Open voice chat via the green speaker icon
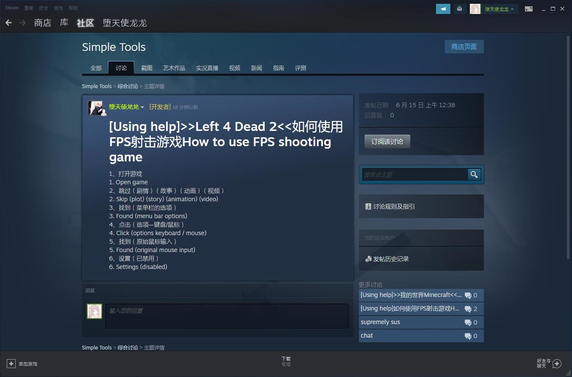The width and height of the screenshot is (572, 377). pyautogui.click(x=443, y=8)
